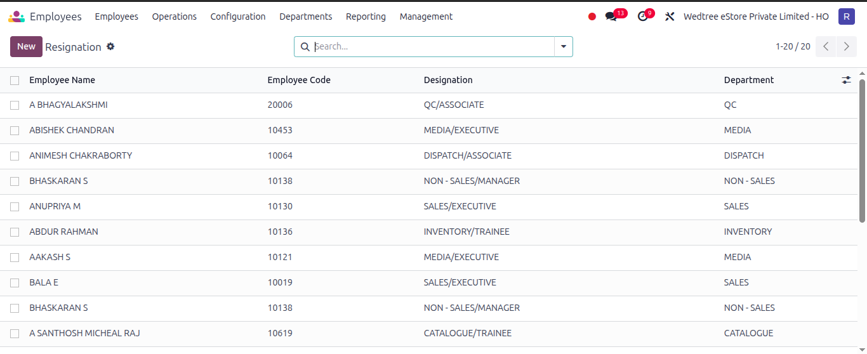
Task: Click the vertical list scrollbar
Action: 862,151
